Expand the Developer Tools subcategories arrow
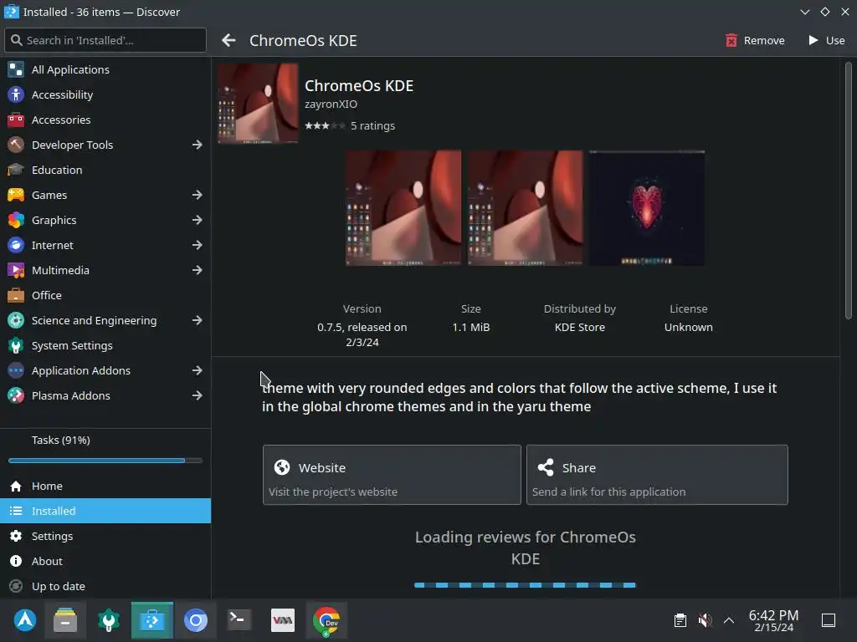857x642 pixels. 198,145
